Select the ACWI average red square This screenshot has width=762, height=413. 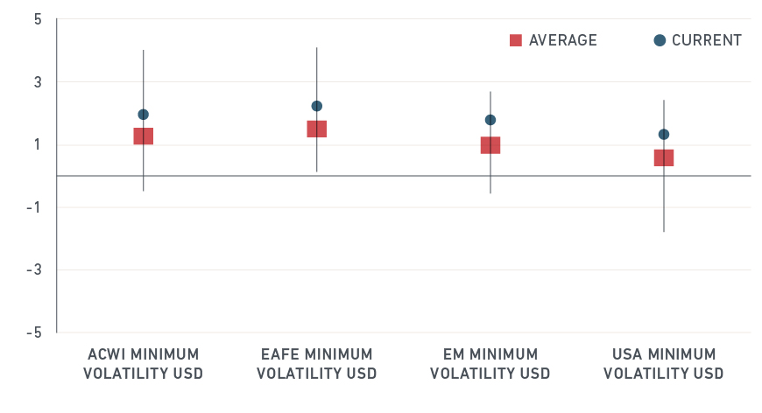click(144, 136)
